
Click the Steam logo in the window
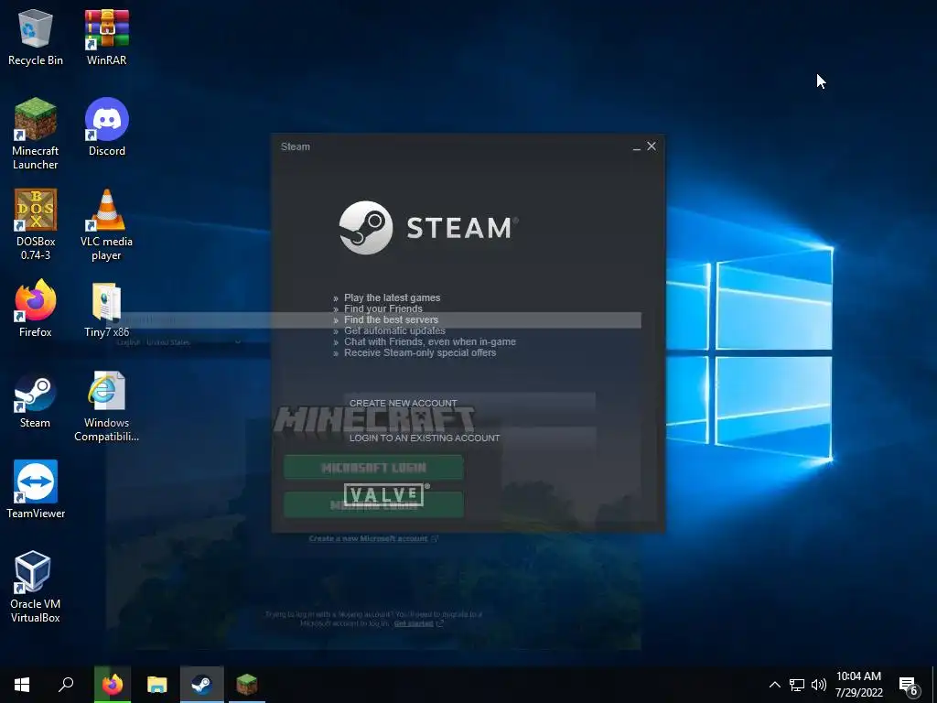click(x=428, y=228)
